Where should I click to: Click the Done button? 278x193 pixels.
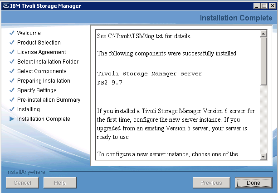(253, 183)
